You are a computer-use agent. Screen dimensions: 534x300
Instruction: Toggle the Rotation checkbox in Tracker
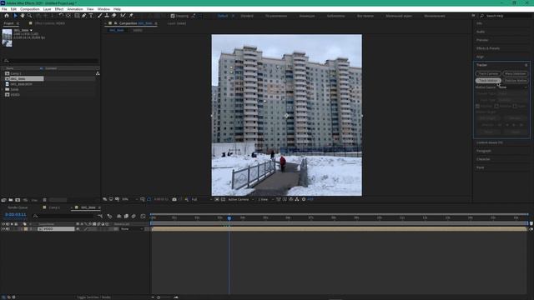tap(496, 107)
